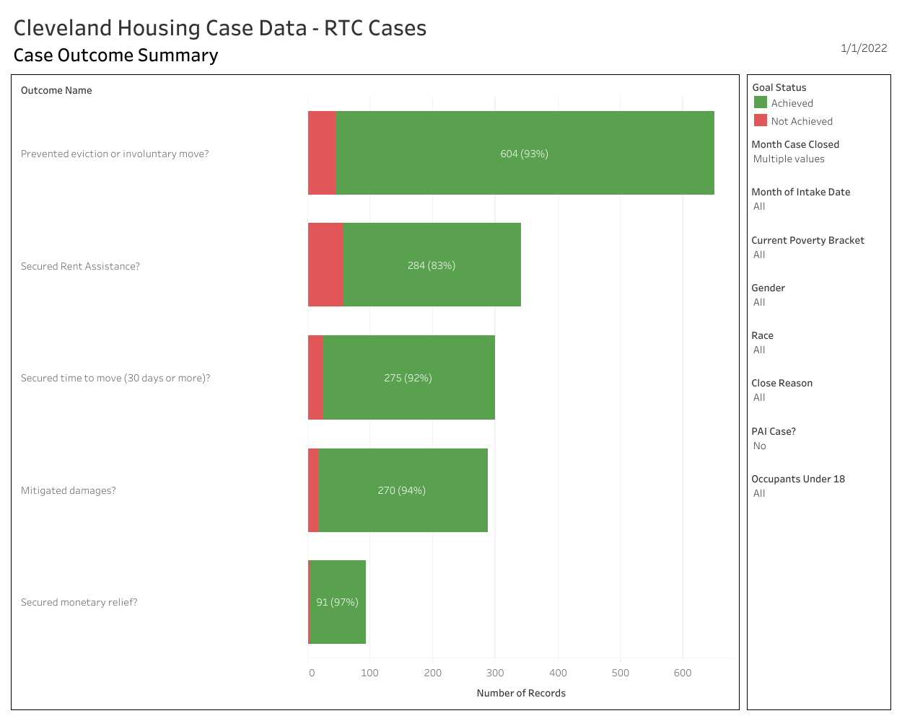902x721 pixels.
Task: Click the green Achieved legend swatch
Action: (x=760, y=103)
